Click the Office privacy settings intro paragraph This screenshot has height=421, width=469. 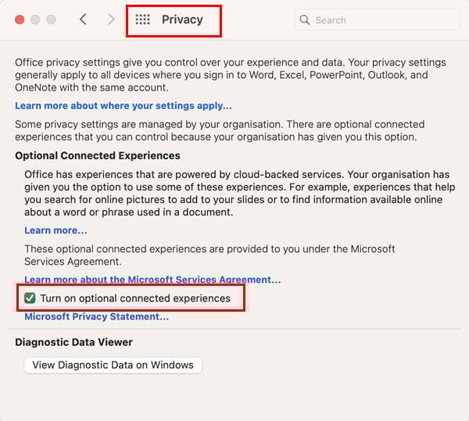coord(231,75)
